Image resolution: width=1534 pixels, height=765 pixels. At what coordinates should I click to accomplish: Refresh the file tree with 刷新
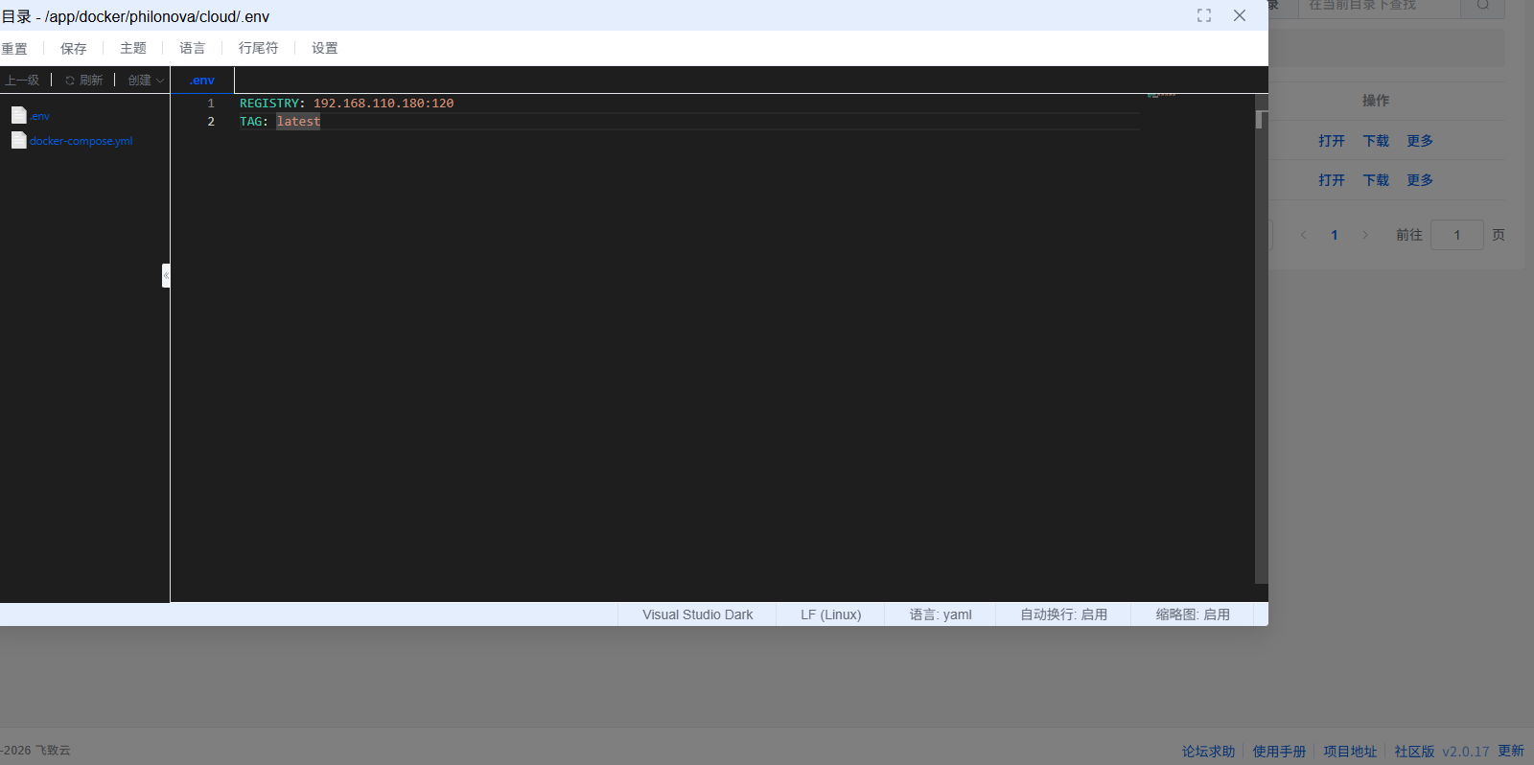(83, 81)
